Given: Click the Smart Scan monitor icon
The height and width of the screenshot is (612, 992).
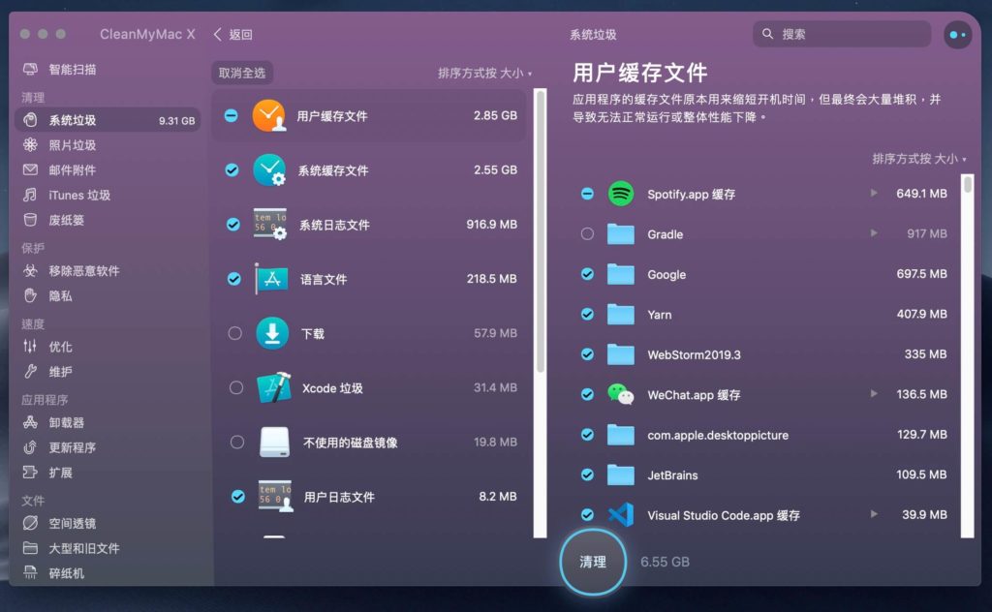Looking at the screenshot, I should [30, 69].
